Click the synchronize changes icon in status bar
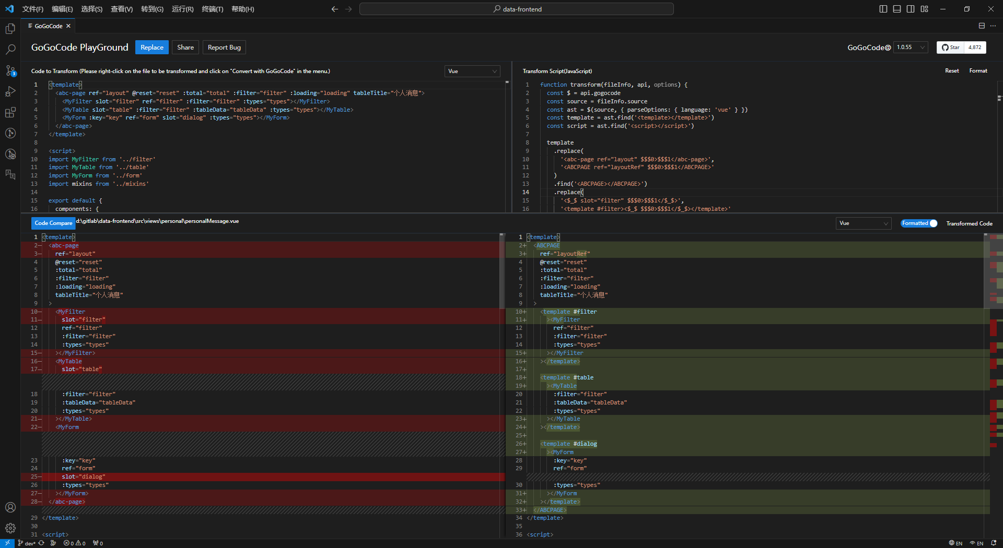 (x=41, y=543)
